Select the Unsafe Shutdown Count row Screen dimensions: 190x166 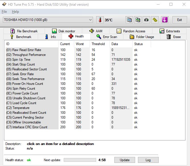pos(78,98)
